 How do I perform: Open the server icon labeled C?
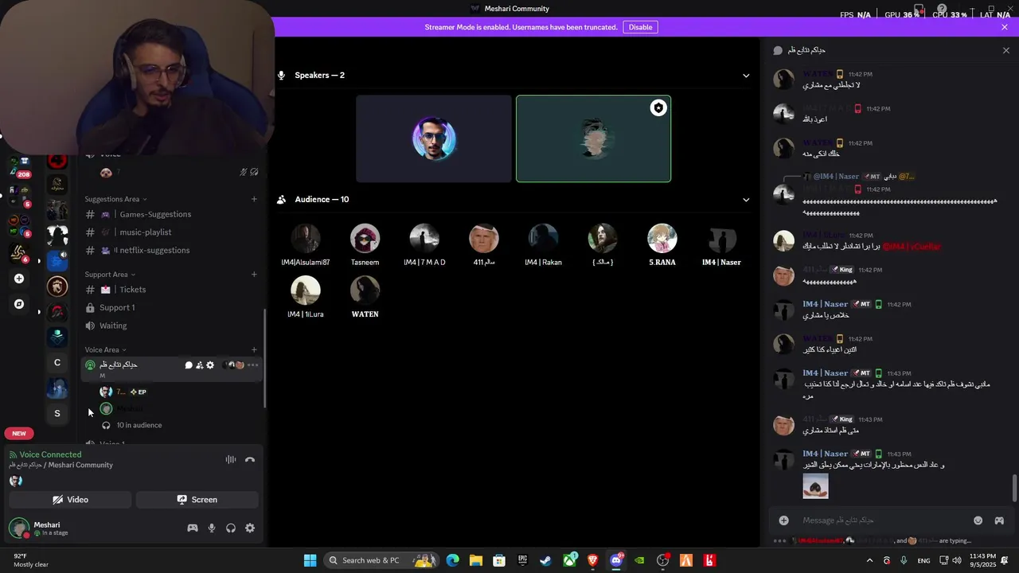(57, 362)
